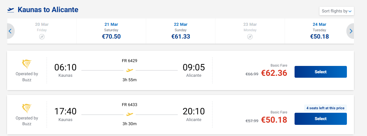Click the Kaunas to Alicante heading
The height and width of the screenshot is (136, 367).
(48, 10)
